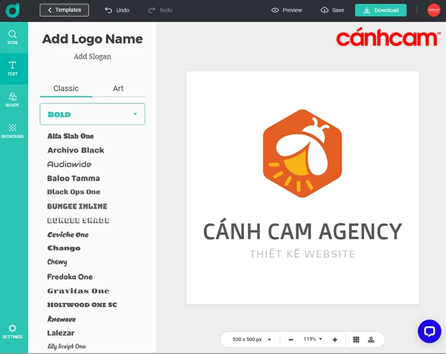
Task: Click the stamp icon in bottom toolbar
Action: (x=371, y=339)
